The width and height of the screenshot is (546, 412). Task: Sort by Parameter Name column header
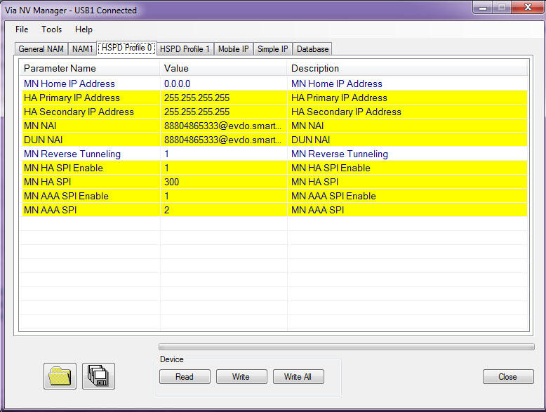click(90, 68)
